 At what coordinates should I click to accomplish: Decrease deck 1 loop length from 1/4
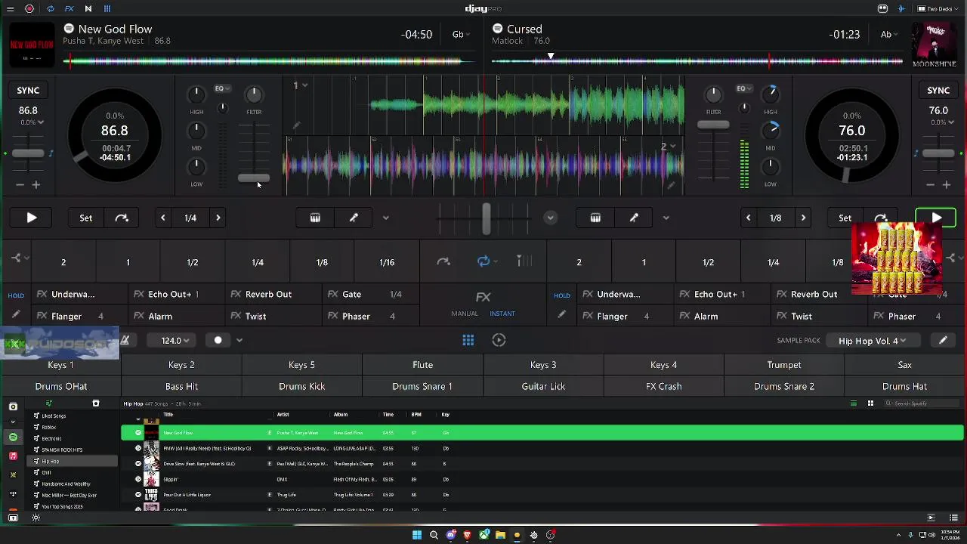(x=162, y=218)
